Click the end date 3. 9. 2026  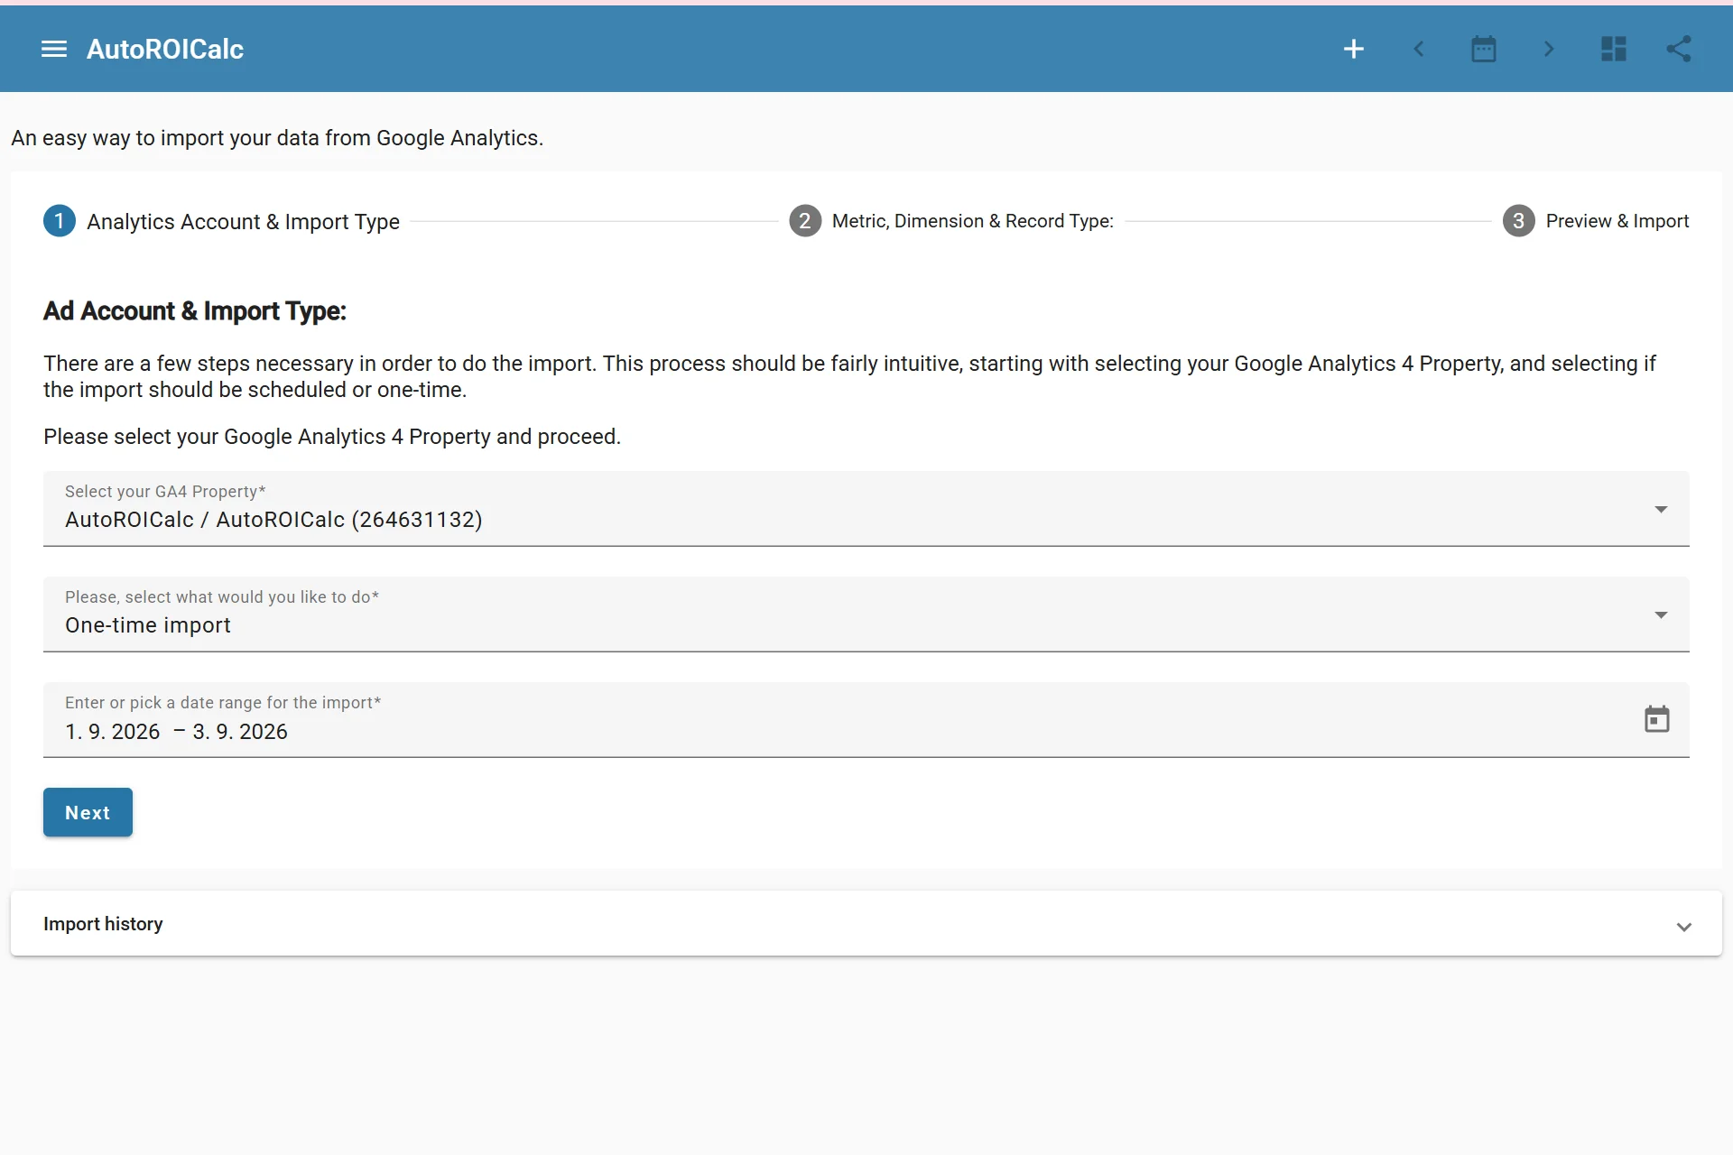pyautogui.click(x=240, y=732)
